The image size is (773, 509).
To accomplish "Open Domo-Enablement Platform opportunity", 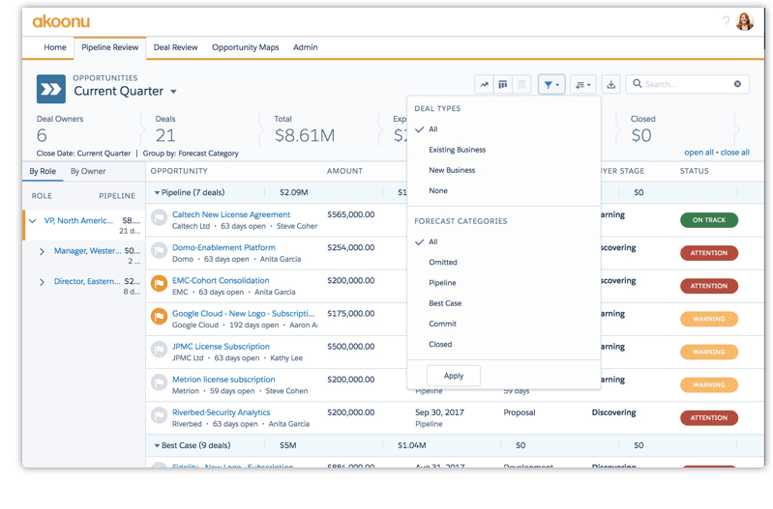I will pyautogui.click(x=223, y=247).
